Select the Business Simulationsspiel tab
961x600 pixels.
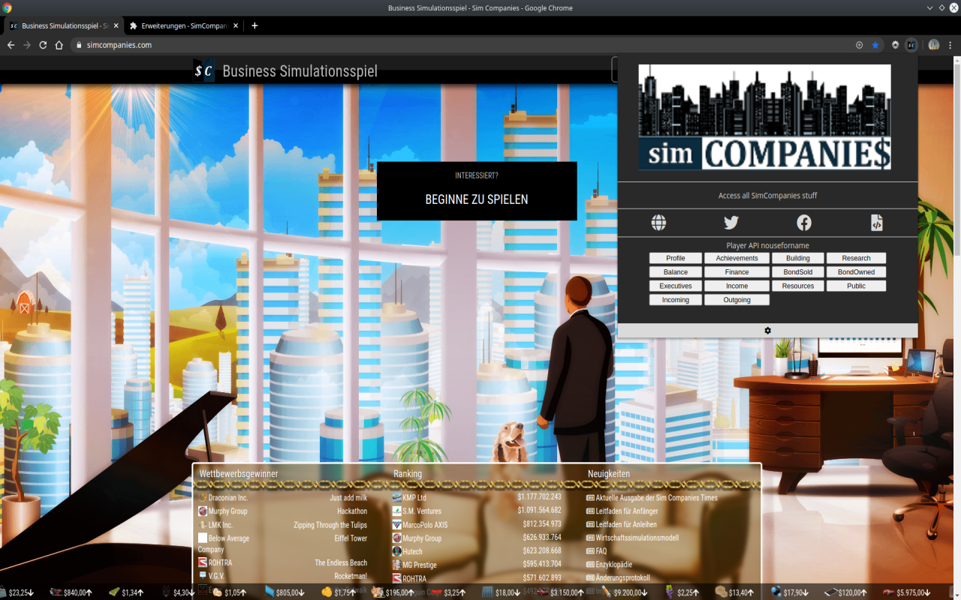coord(64,25)
